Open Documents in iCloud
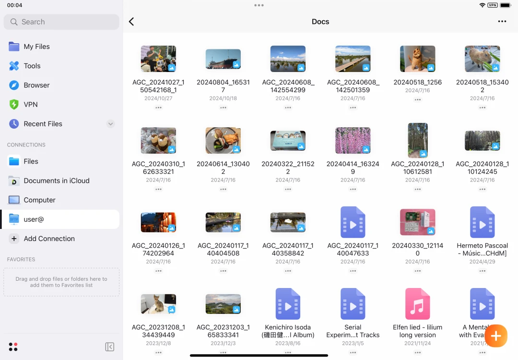The width and height of the screenshot is (518, 360). pyautogui.click(x=56, y=180)
